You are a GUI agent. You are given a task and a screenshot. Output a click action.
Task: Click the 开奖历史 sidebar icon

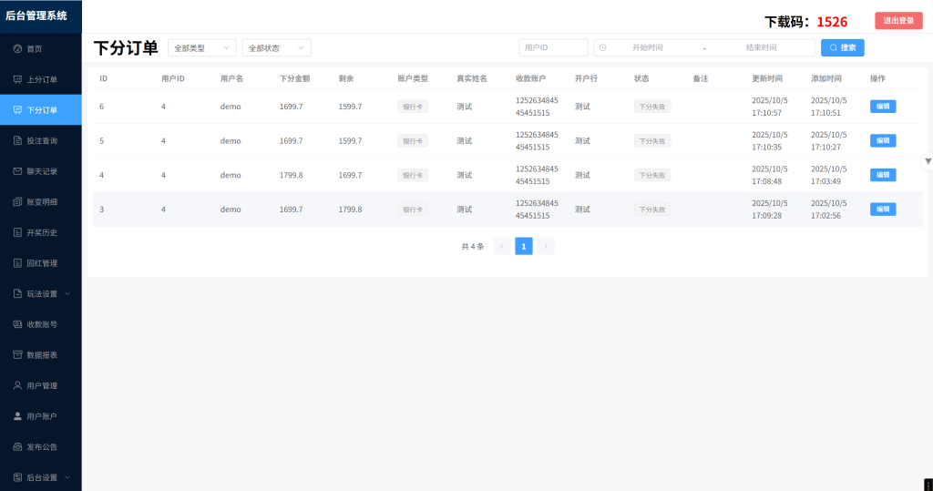pos(17,232)
